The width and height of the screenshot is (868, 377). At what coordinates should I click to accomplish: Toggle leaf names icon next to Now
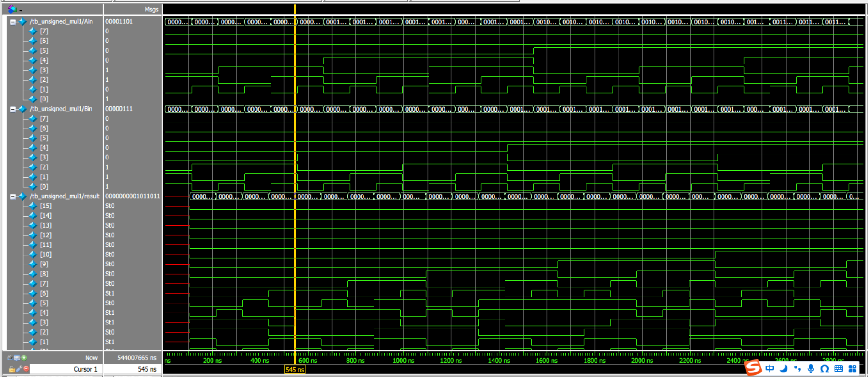(x=11, y=358)
